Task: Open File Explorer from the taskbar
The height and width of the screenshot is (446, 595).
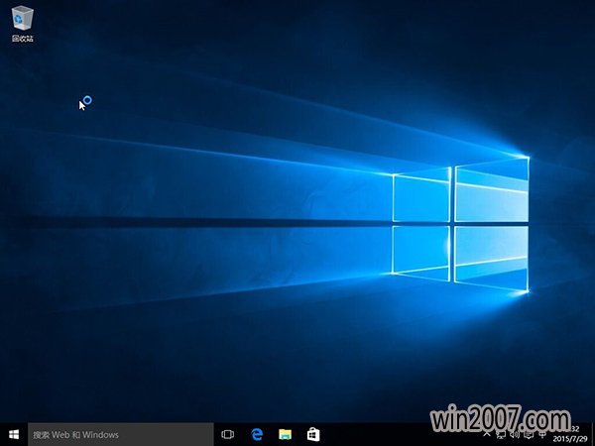Action: click(x=285, y=435)
